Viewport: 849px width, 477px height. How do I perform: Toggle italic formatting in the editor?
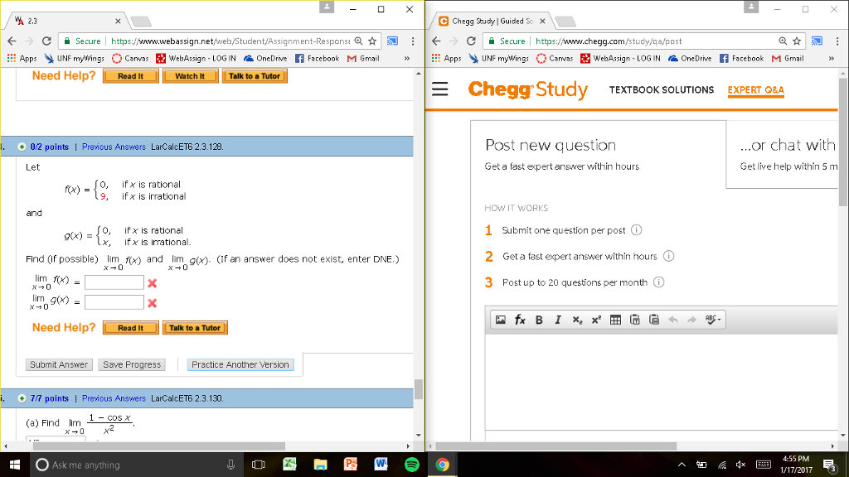click(557, 320)
